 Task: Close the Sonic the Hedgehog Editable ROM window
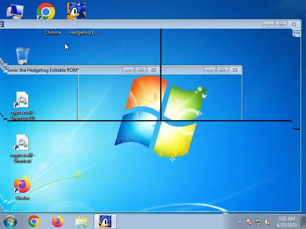(154, 70)
